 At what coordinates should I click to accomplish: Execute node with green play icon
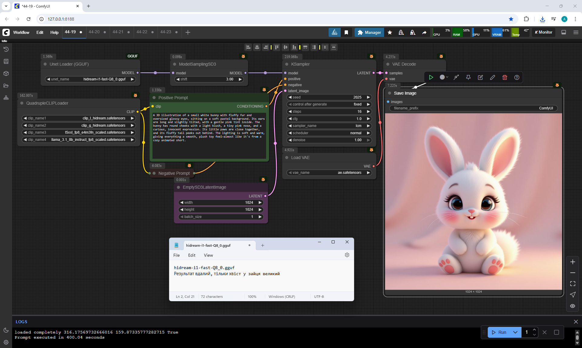431,77
